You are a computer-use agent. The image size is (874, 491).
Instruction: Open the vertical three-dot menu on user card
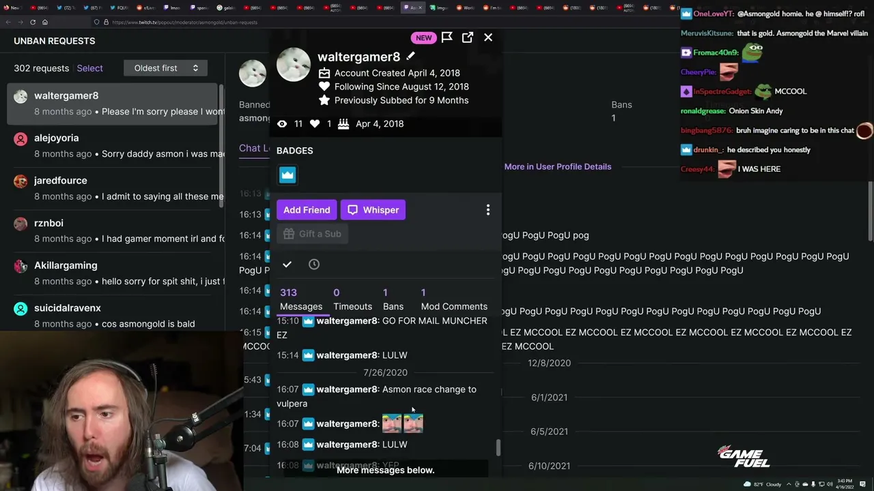click(x=488, y=210)
